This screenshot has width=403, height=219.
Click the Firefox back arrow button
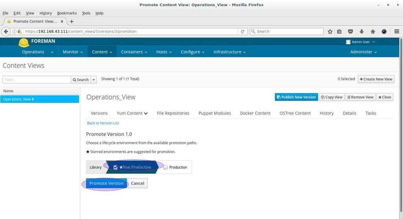click(x=6, y=31)
